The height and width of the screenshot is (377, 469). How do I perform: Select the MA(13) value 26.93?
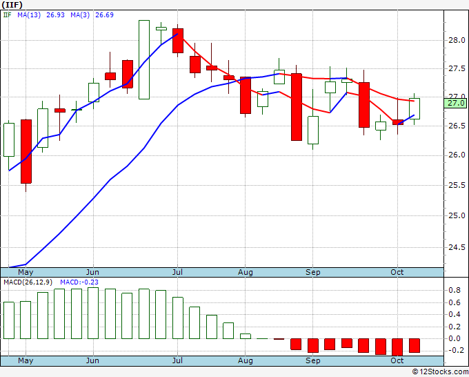[55, 15]
